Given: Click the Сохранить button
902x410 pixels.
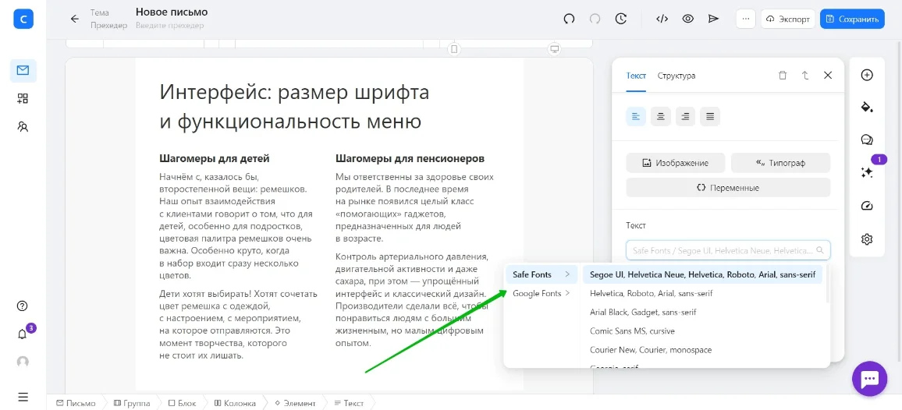Looking at the screenshot, I should pyautogui.click(x=852, y=19).
